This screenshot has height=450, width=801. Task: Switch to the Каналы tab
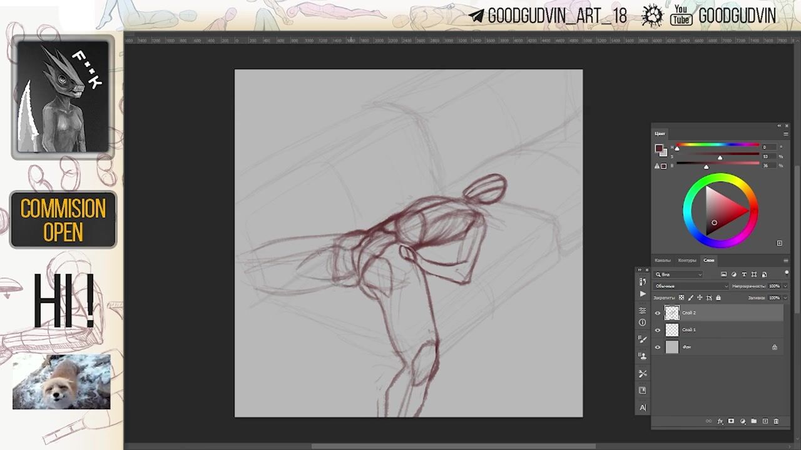662,260
